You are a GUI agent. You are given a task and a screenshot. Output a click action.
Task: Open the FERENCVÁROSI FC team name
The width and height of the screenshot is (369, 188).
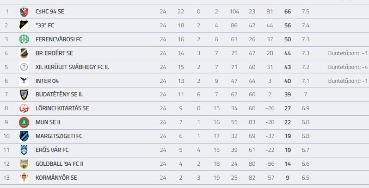(x=59, y=39)
